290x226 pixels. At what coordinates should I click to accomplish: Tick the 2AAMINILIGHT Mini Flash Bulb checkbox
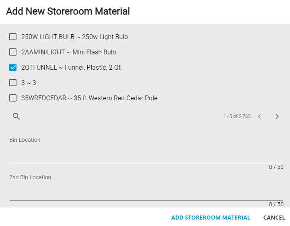pyautogui.click(x=13, y=52)
